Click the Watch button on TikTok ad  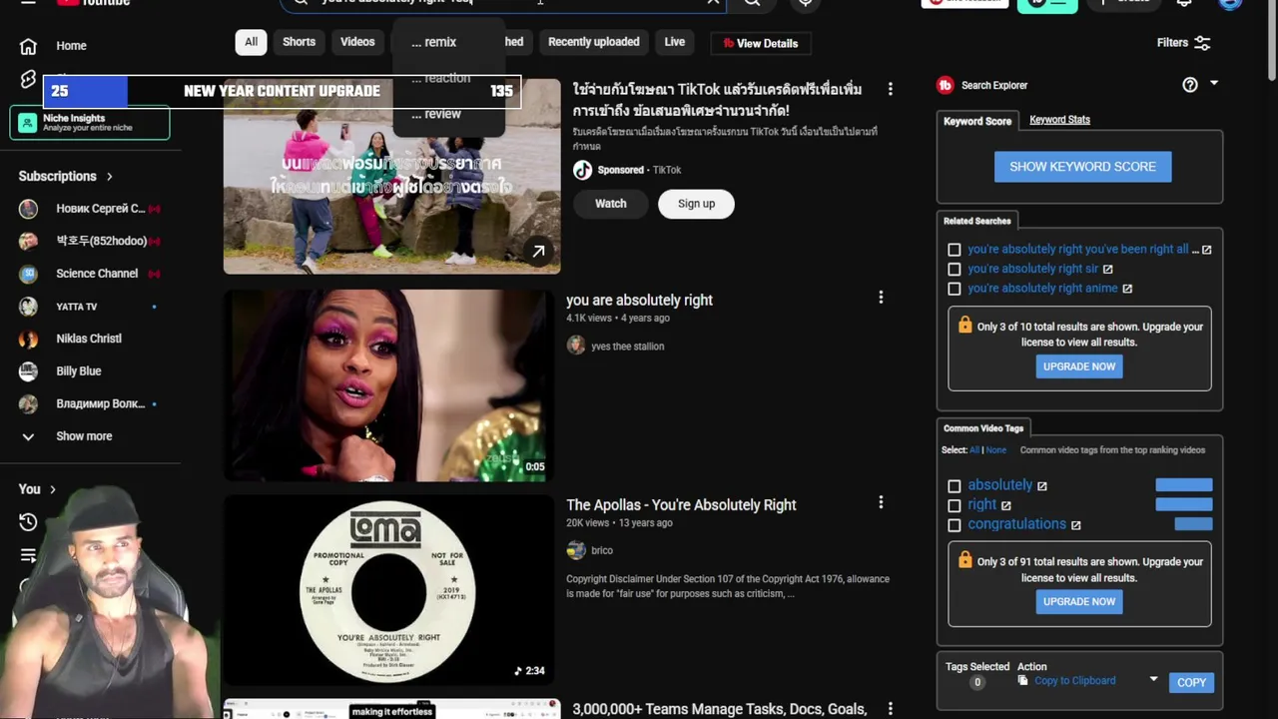[x=611, y=204]
